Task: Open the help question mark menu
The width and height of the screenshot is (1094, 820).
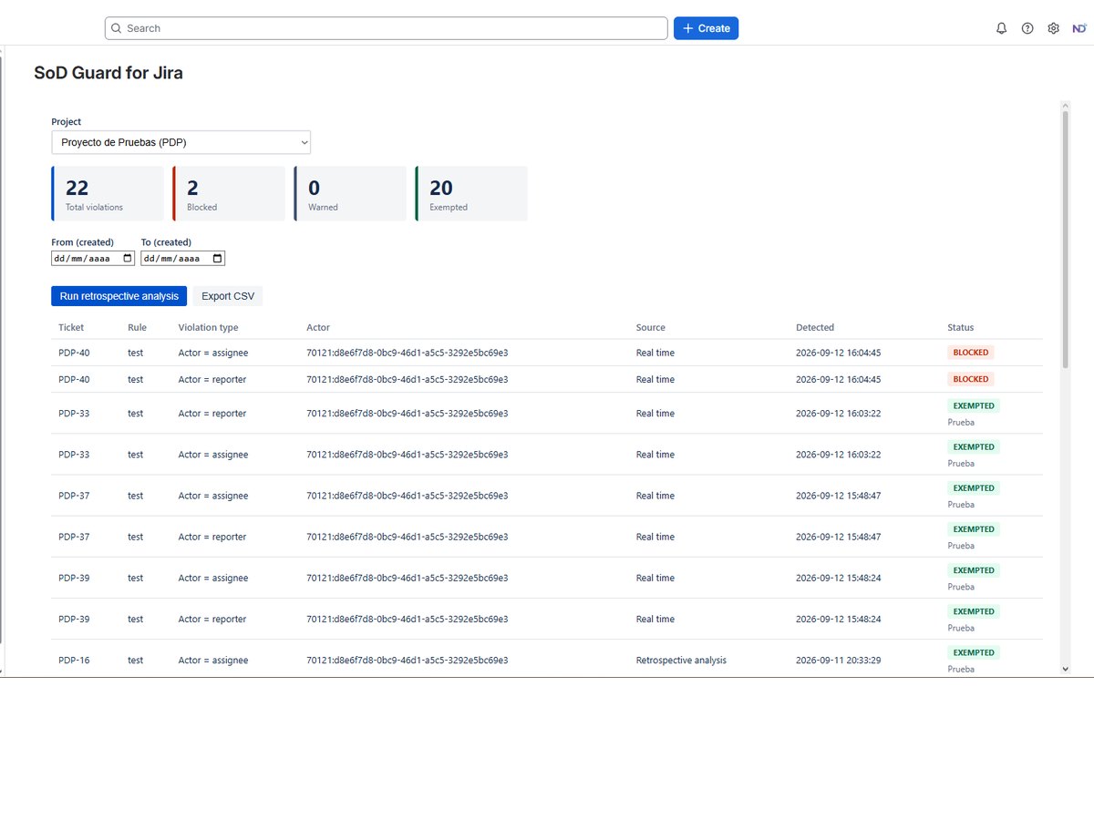Action: [1027, 28]
